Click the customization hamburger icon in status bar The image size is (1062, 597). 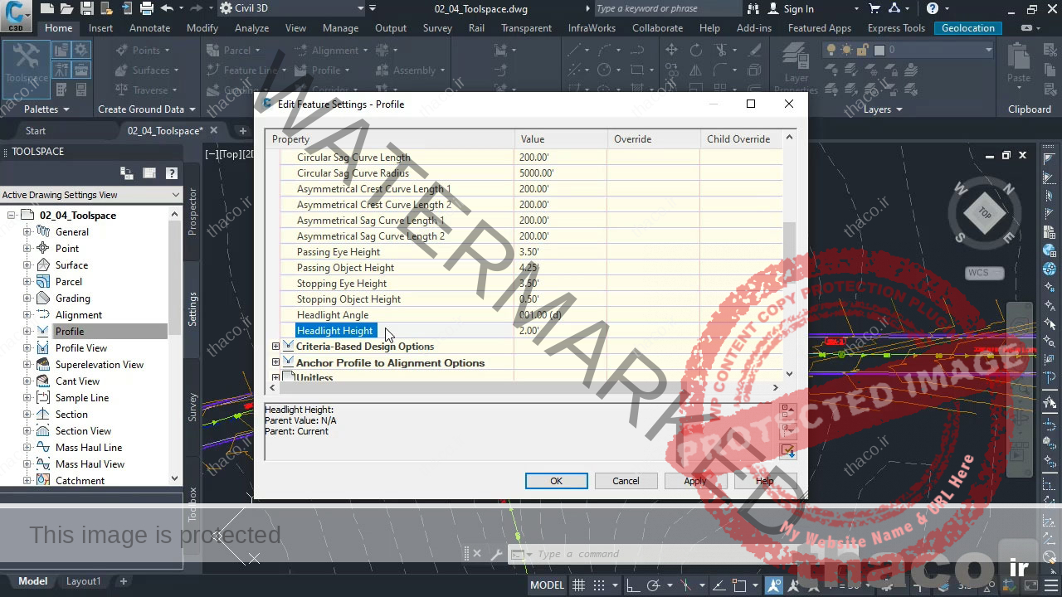pos(1051,585)
